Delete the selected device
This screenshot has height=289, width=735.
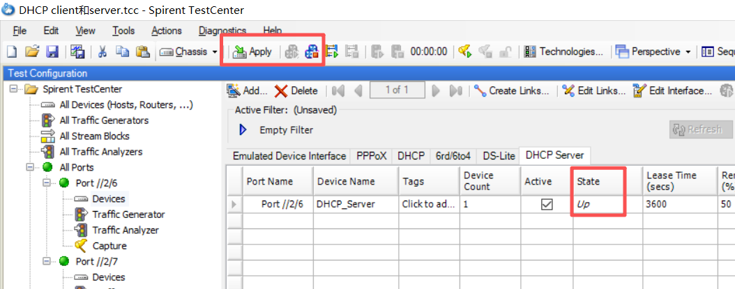pyautogui.click(x=296, y=91)
